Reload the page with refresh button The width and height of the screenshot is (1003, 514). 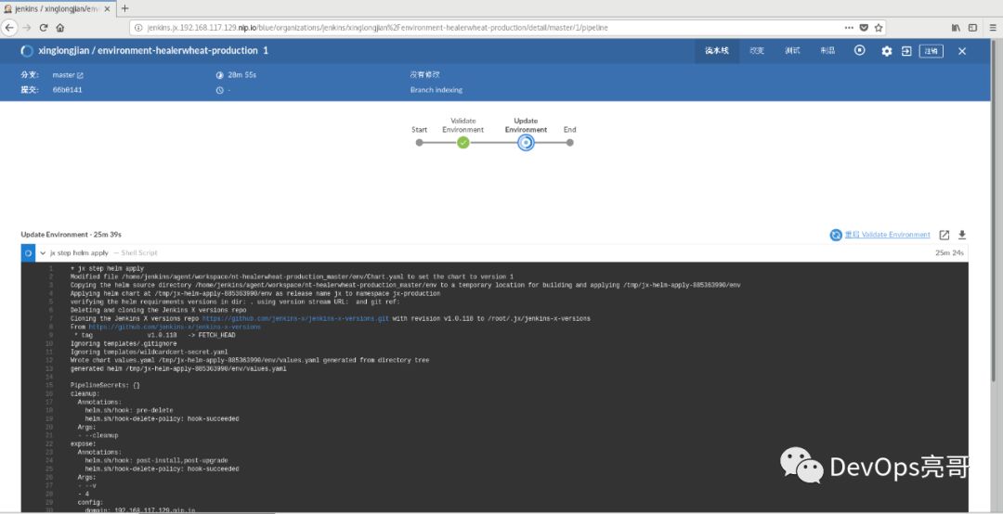(x=44, y=28)
